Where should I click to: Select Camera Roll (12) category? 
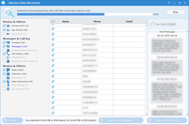[x=20, y=26]
